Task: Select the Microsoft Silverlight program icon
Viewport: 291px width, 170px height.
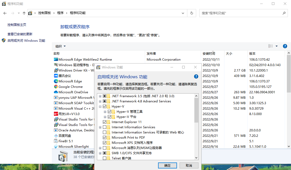Action: pos(56,146)
